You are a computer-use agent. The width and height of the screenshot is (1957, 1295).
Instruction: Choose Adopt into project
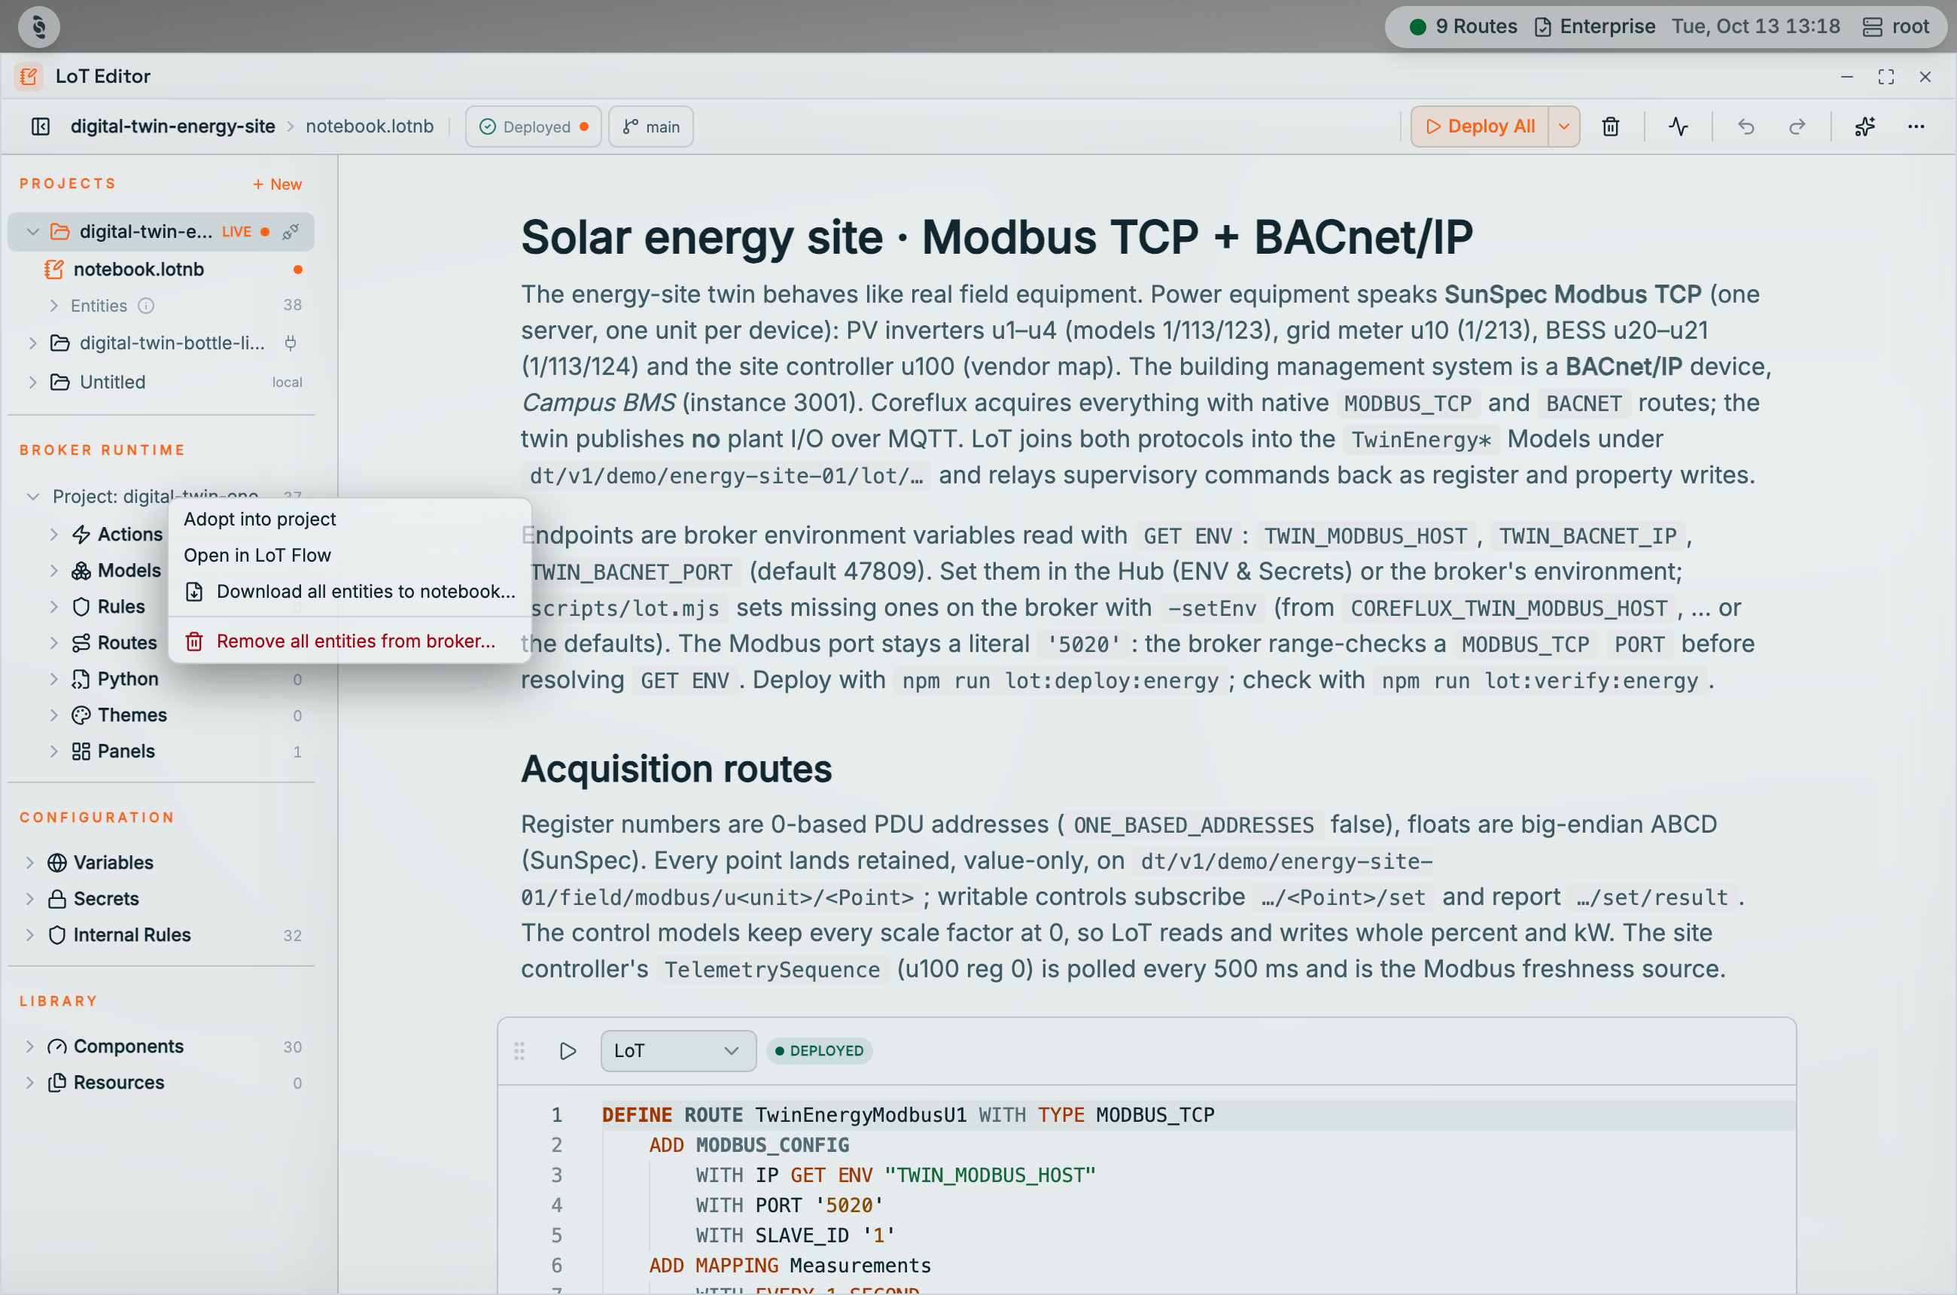(349, 519)
